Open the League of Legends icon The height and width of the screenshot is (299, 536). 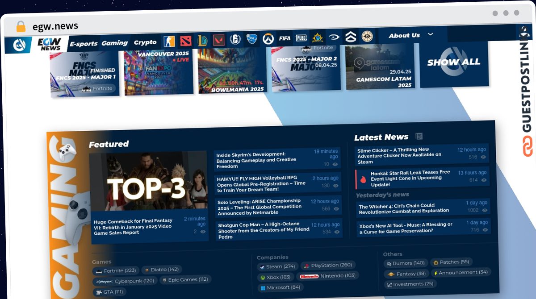tap(202, 41)
